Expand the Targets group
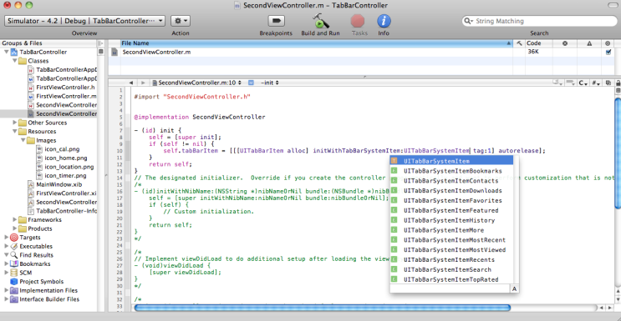621x321 pixels. click(7, 237)
